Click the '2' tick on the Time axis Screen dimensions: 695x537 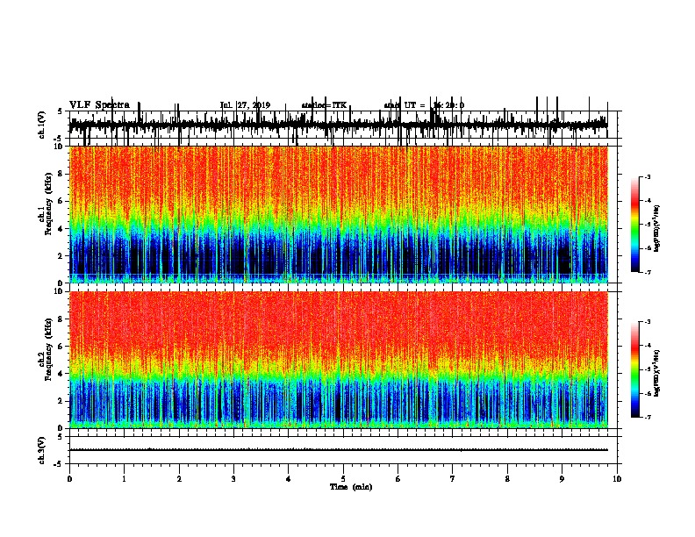pyautogui.click(x=179, y=479)
